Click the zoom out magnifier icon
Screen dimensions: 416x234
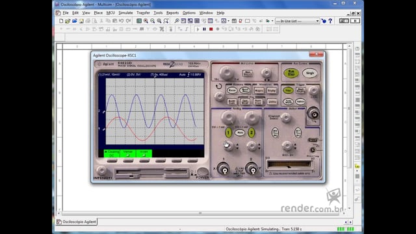pyautogui.click(x=152, y=21)
